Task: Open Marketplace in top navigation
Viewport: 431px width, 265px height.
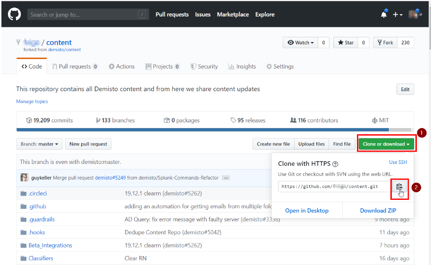Action: pyautogui.click(x=233, y=15)
